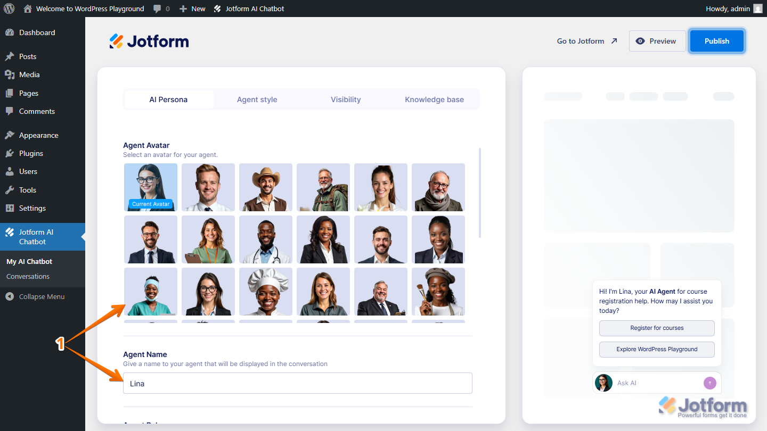Image resolution: width=767 pixels, height=431 pixels.
Task: Open the comments bubble in the admin bar
Action: tap(161, 9)
